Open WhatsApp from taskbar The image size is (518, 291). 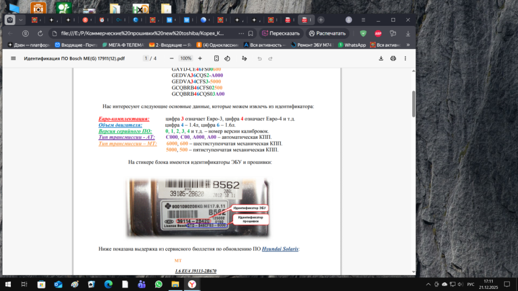(x=159, y=284)
